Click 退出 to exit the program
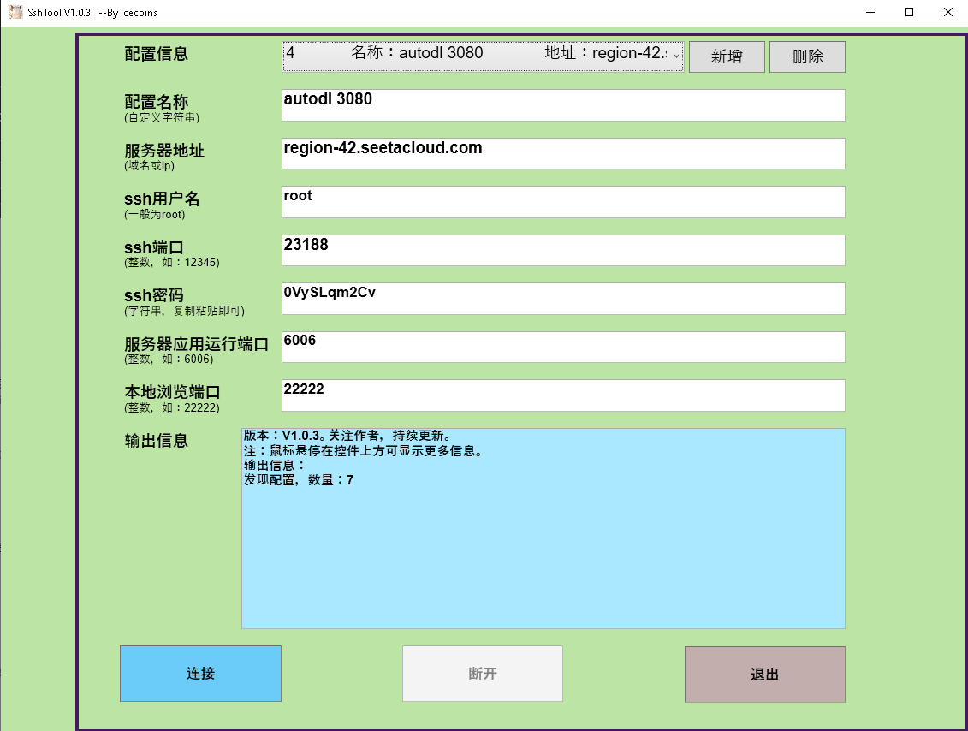This screenshot has width=968, height=731. 764,674
